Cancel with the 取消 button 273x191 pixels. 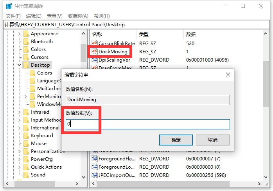click(x=213, y=140)
